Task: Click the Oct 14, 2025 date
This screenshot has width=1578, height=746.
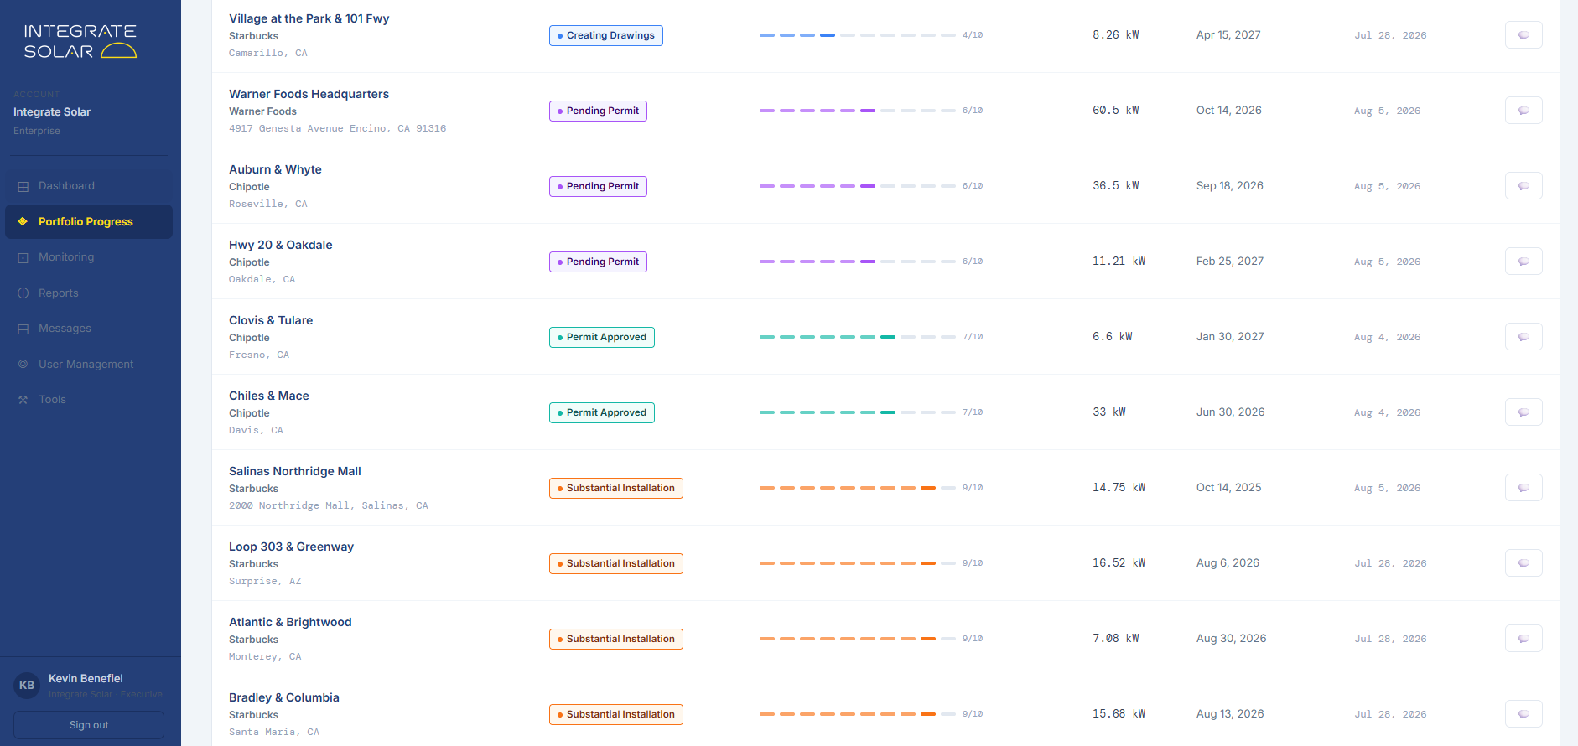Action: point(1229,488)
